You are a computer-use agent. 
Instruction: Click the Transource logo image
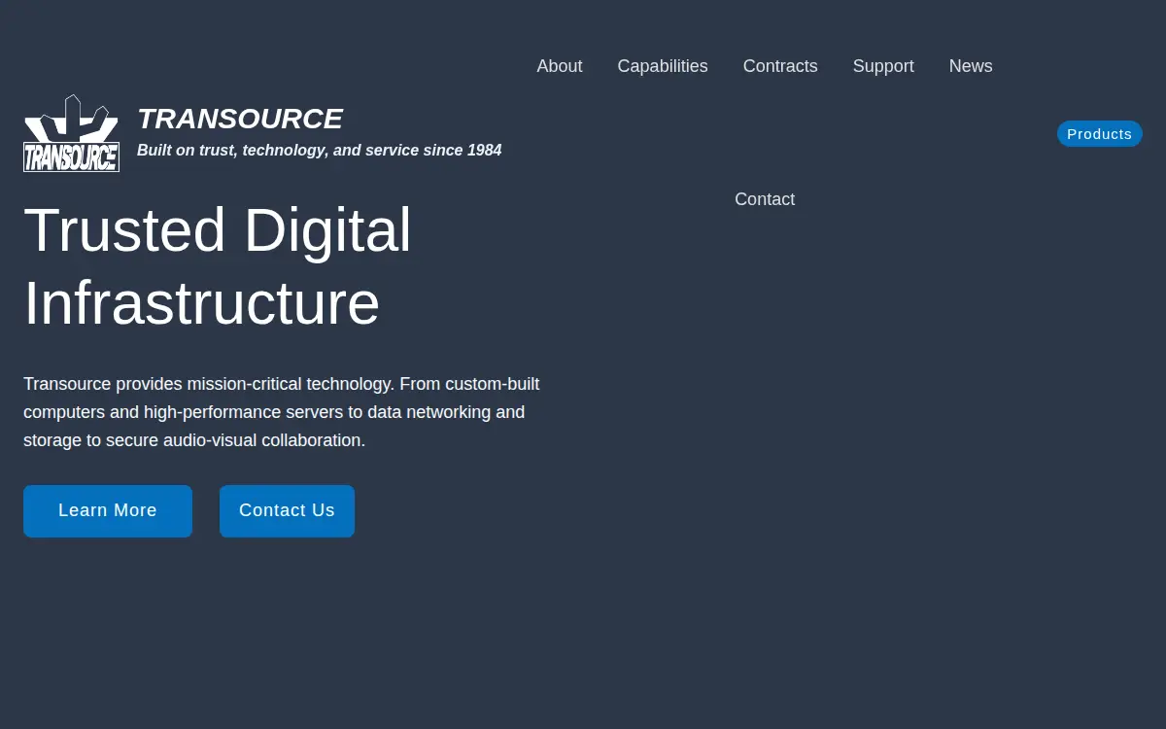point(71,133)
